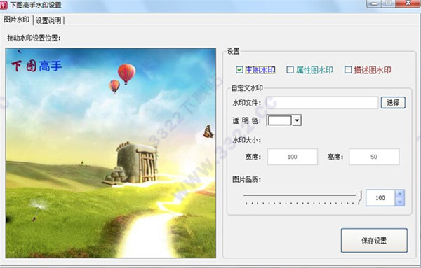Enable the 描述图水印 checkbox
The width and height of the screenshot is (421, 268).
click(x=348, y=70)
